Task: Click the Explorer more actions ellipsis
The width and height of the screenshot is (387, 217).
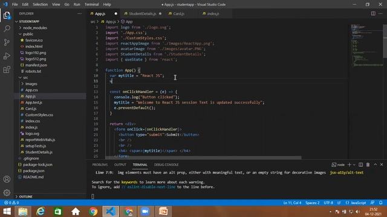Action: tap(79, 13)
